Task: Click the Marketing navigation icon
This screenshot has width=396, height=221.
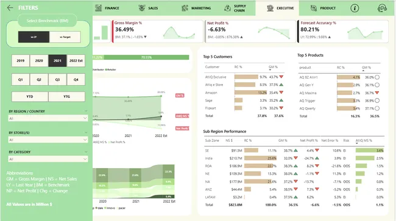Action: coord(185,8)
